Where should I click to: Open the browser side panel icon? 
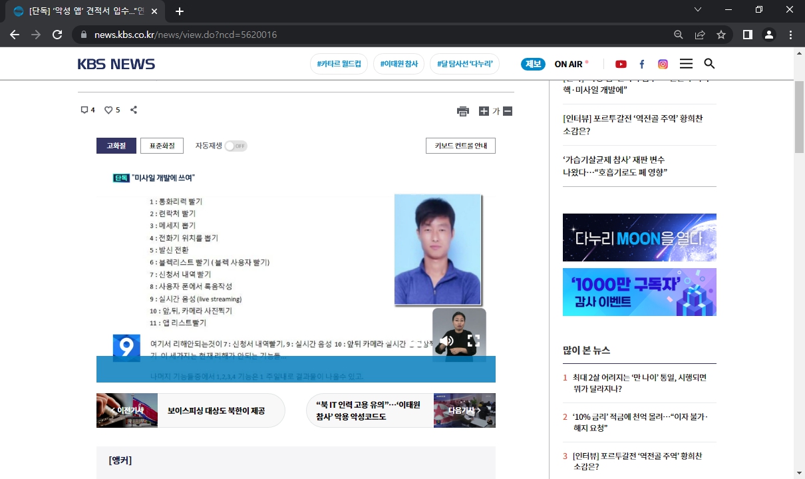tap(748, 35)
